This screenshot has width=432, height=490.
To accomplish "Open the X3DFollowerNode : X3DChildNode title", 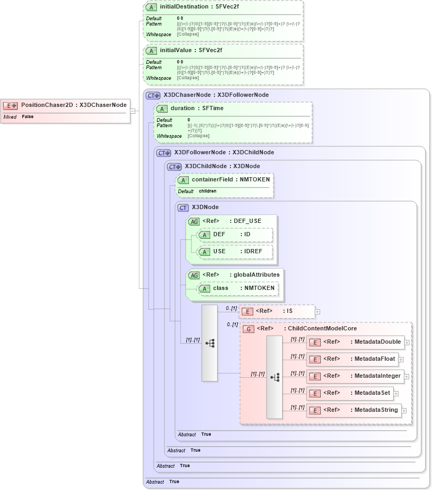I will click(x=224, y=153).
